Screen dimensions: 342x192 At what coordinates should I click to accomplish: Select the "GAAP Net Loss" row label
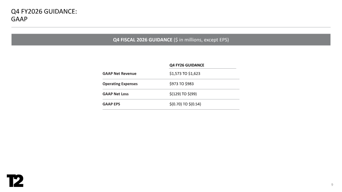click(116, 94)
